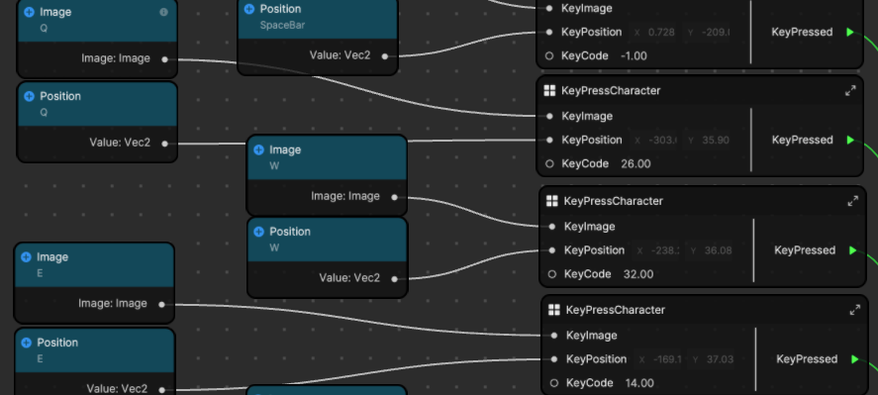Click Value: Vec2 output port on Position Q
Screen dimensions: 878x395
(x=164, y=144)
